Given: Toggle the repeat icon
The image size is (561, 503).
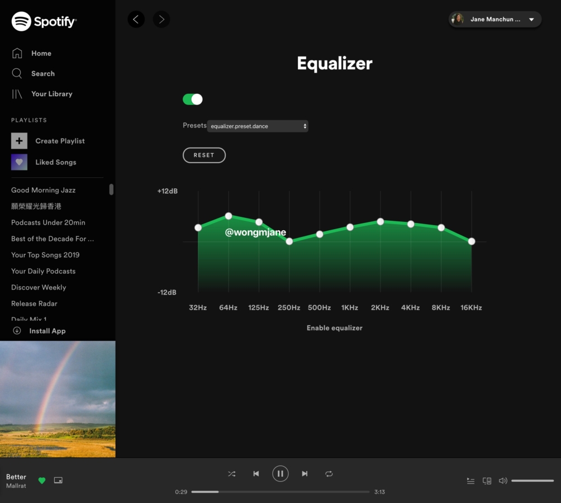Looking at the screenshot, I should (x=329, y=474).
